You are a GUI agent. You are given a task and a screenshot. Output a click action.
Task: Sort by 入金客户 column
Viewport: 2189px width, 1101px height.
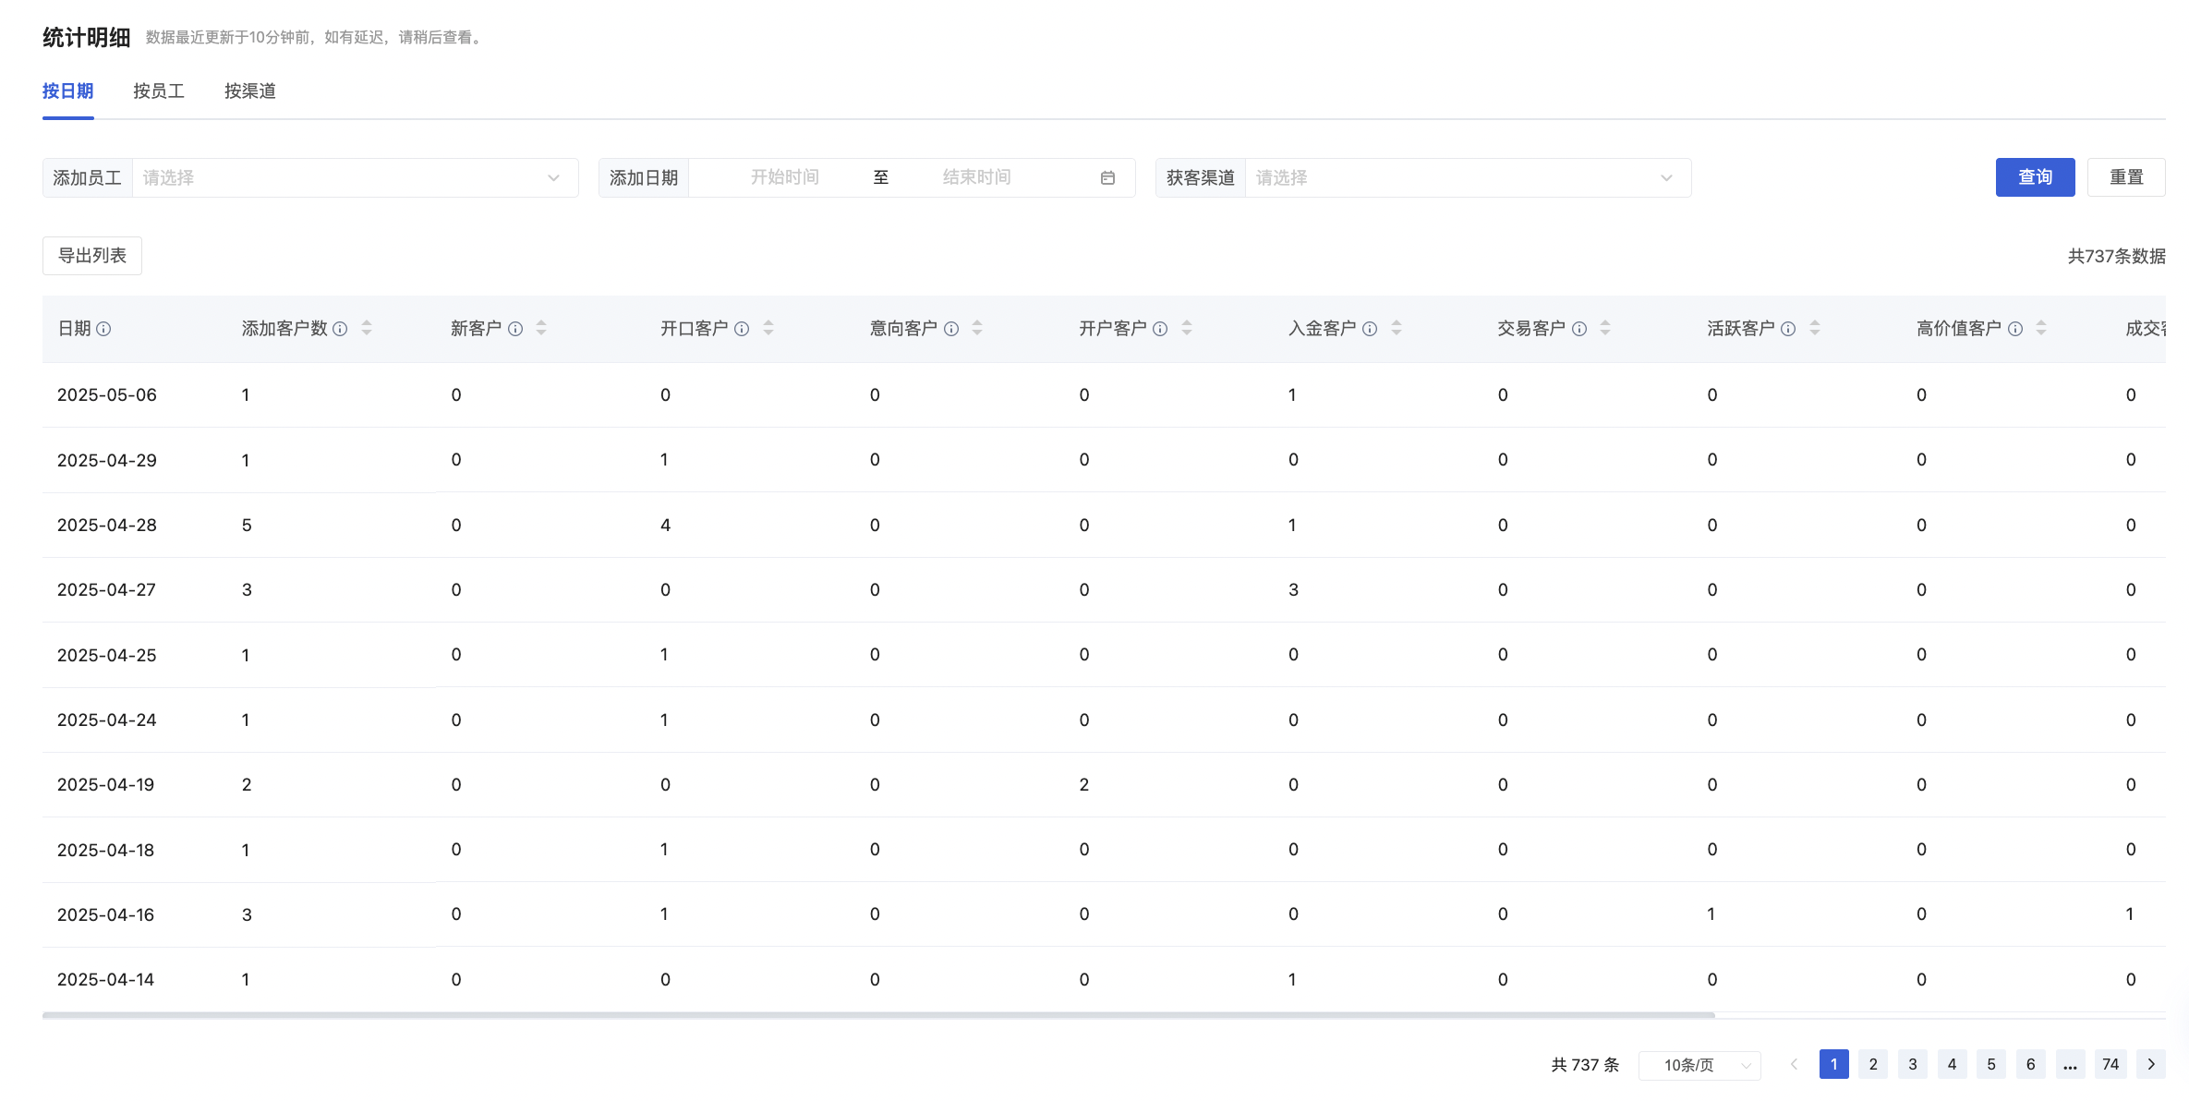pyautogui.click(x=1397, y=328)
